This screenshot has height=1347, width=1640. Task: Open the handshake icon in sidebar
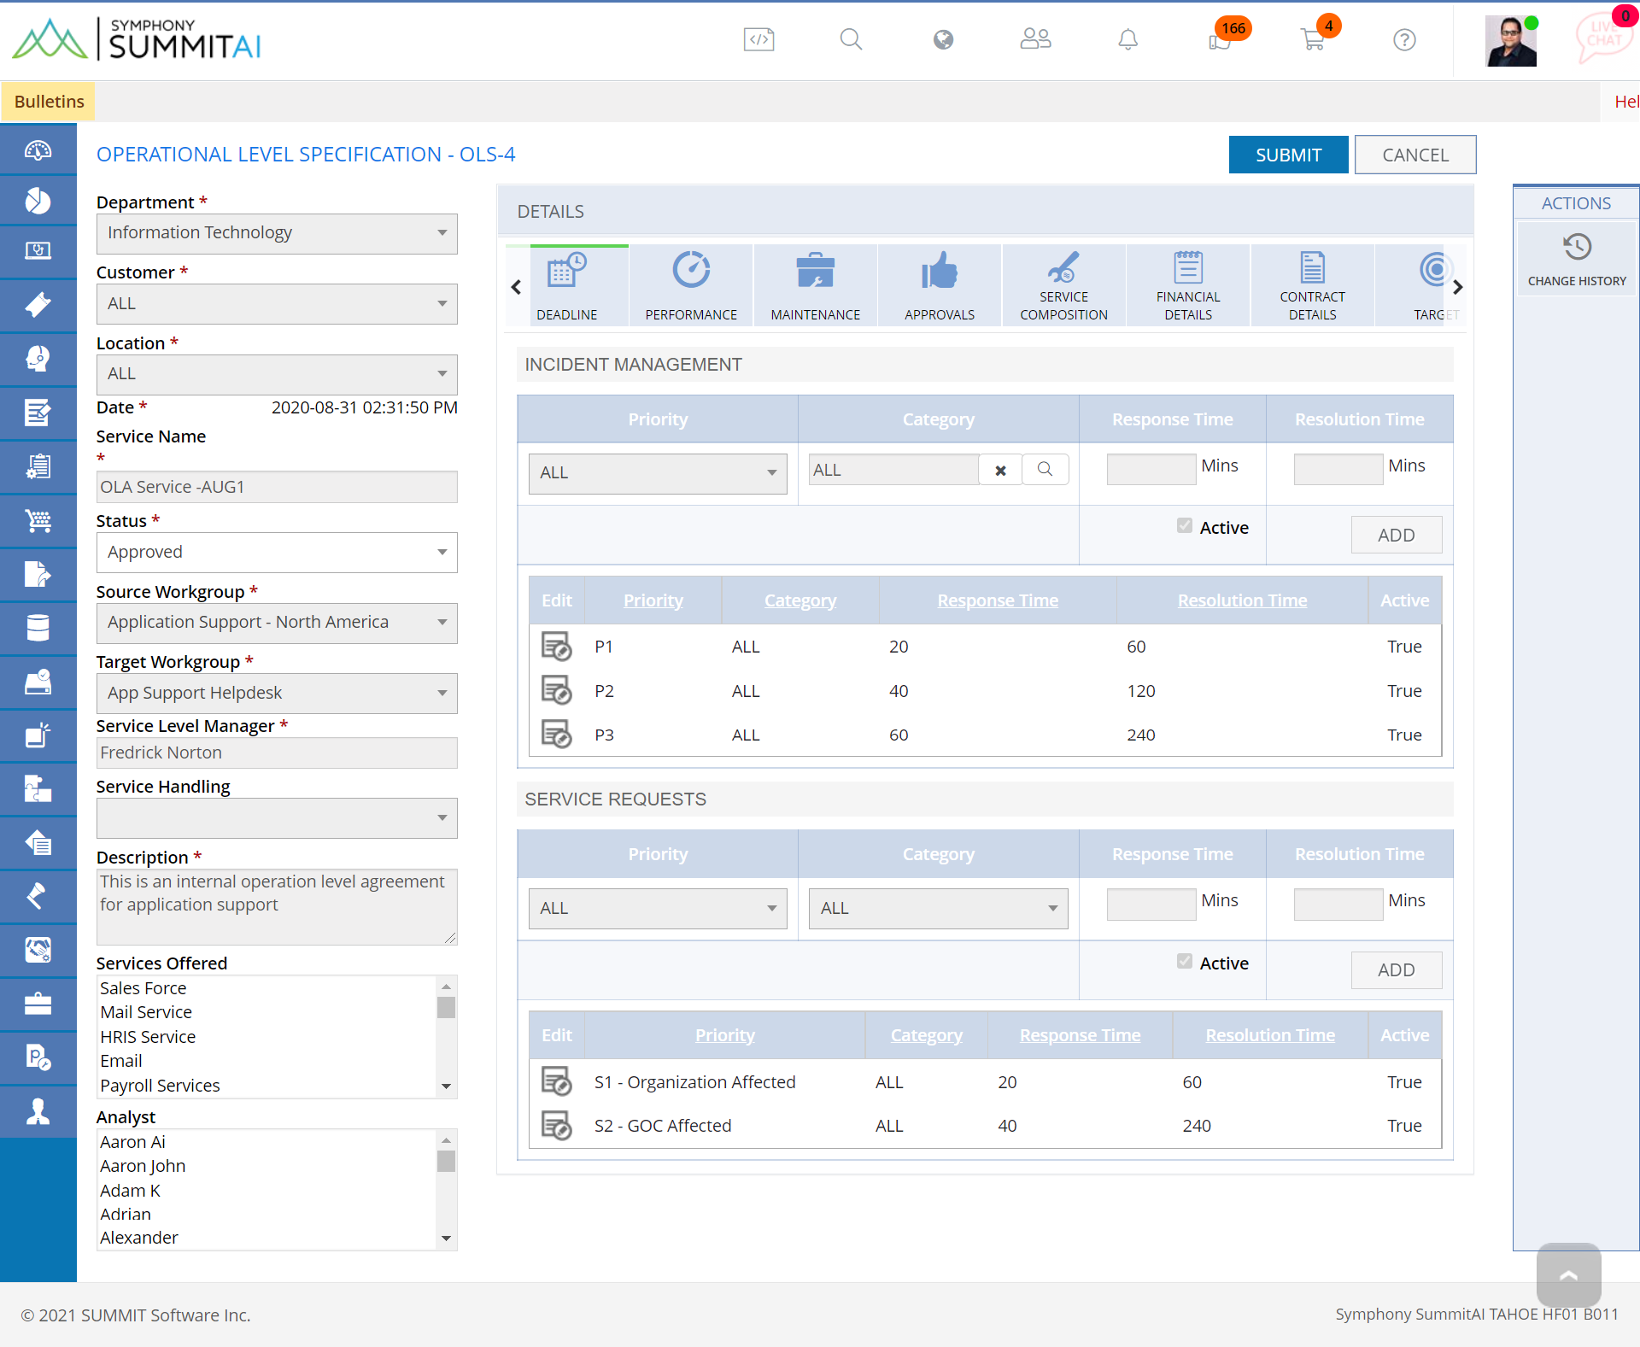tap(38, 950)
